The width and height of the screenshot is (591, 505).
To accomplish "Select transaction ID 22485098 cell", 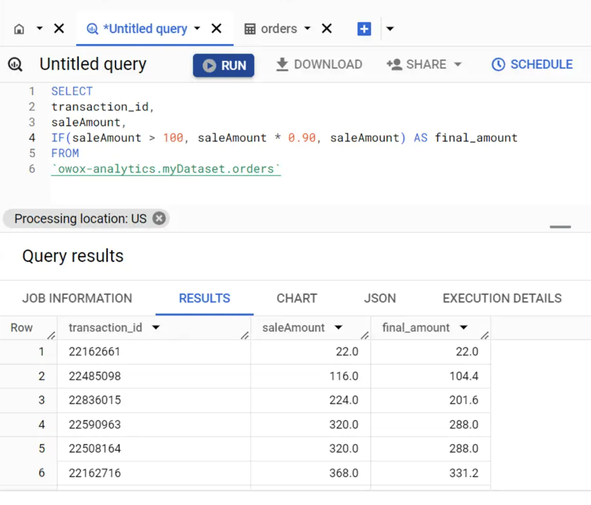I will coord(154,376).
